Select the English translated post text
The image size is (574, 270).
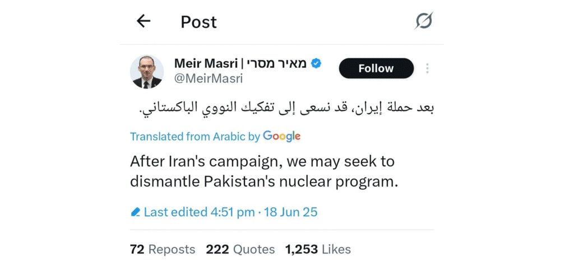[x=263, y=171]
